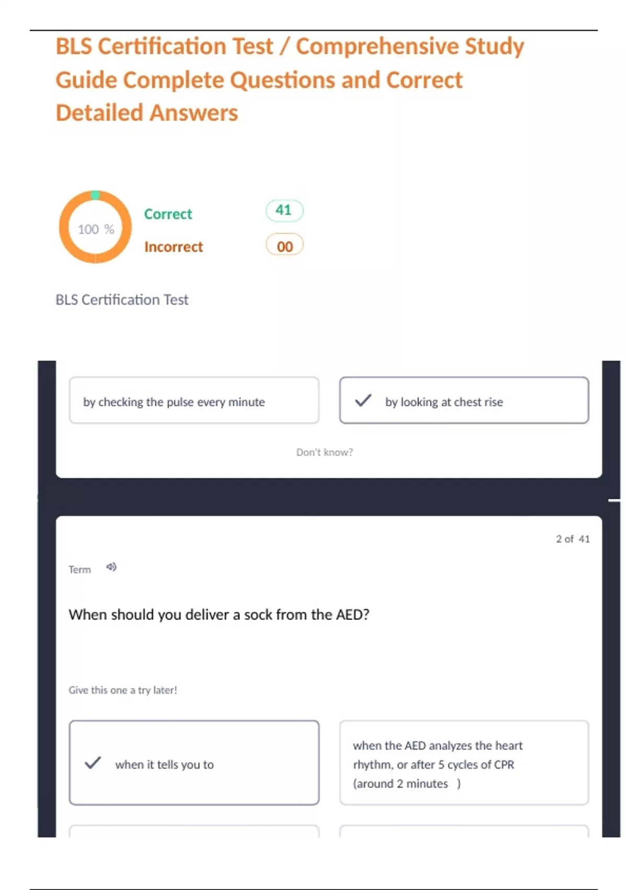This screenshot has height=890, width=628.
Task: Pick the cut-off answer box below the AED analyzes option
Action: coord(464,831)
